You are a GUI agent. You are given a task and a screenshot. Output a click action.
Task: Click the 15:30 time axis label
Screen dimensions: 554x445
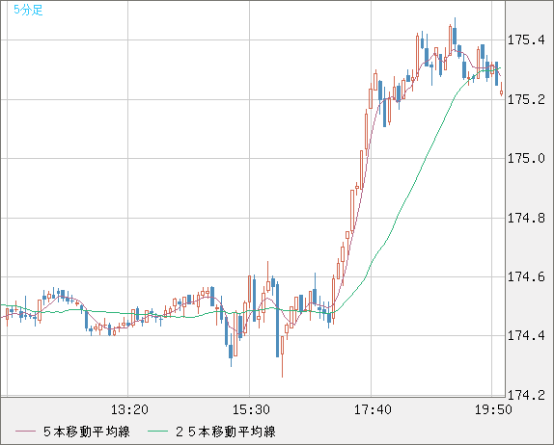[x=251, y=409]
